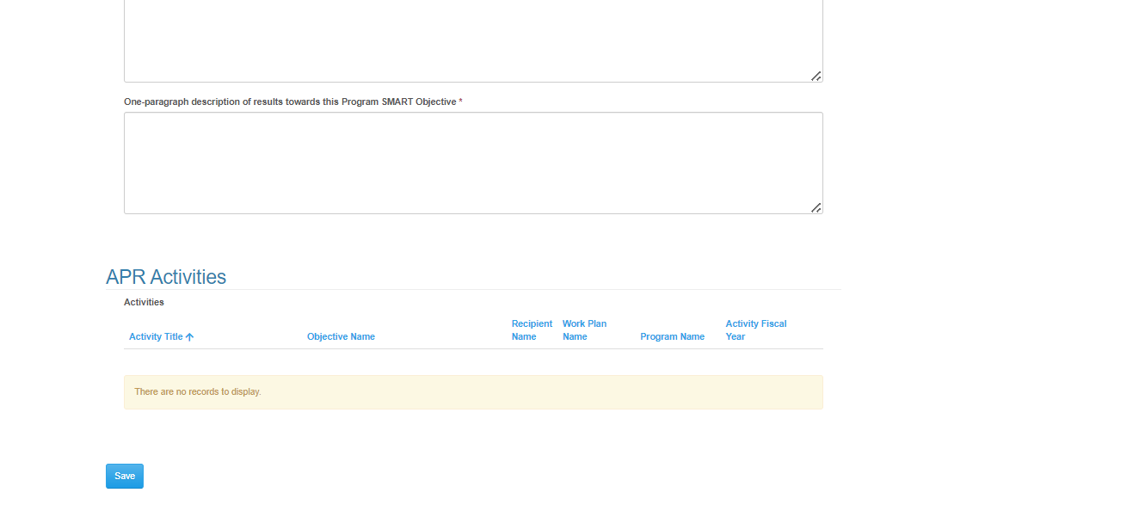Grab the results text area resize handle

coord(816,207)
